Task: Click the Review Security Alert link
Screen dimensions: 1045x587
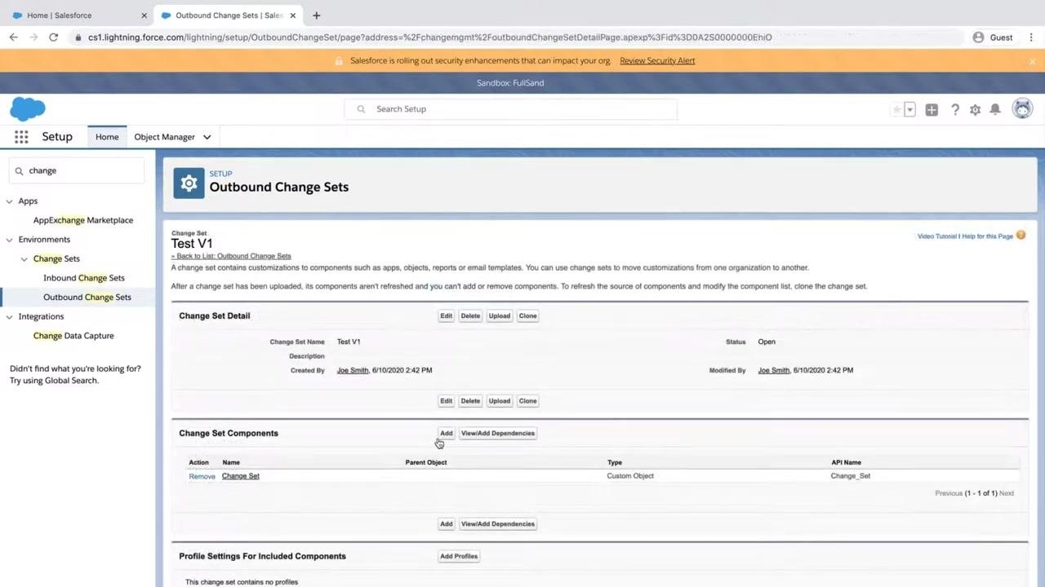Action: tap(657, 61)
